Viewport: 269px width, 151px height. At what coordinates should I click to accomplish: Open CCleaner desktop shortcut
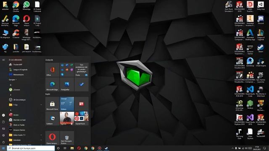click(16, 34)
